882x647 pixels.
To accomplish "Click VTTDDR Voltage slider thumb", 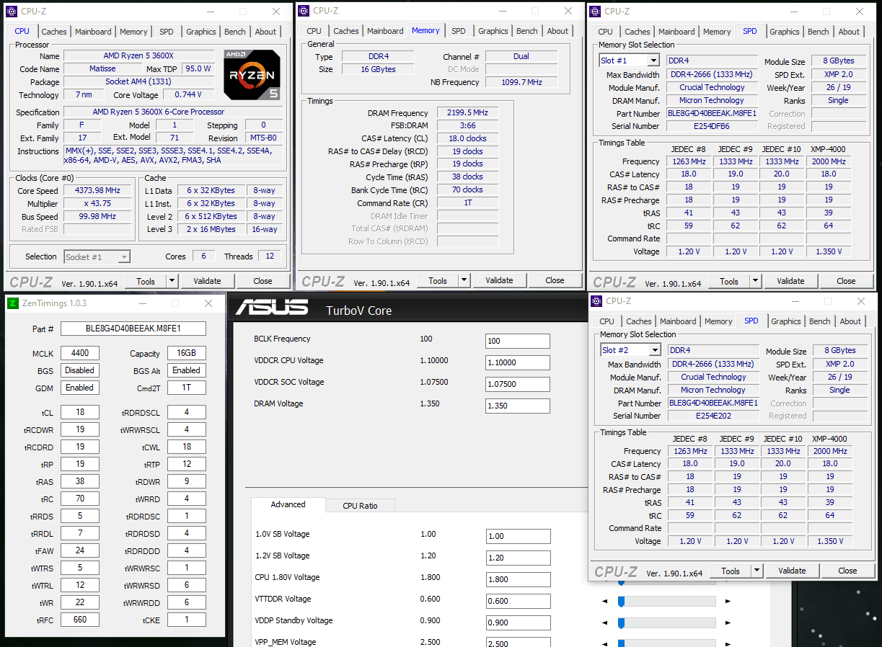I will 620,601.
